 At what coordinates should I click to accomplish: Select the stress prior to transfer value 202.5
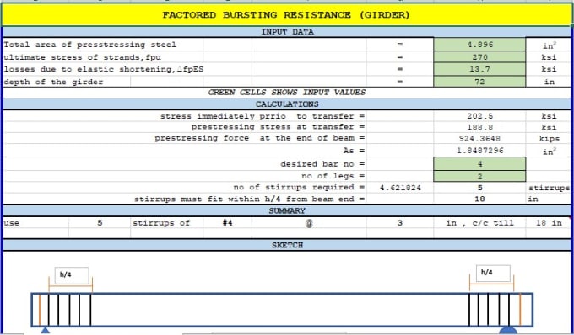coord(479,116)
